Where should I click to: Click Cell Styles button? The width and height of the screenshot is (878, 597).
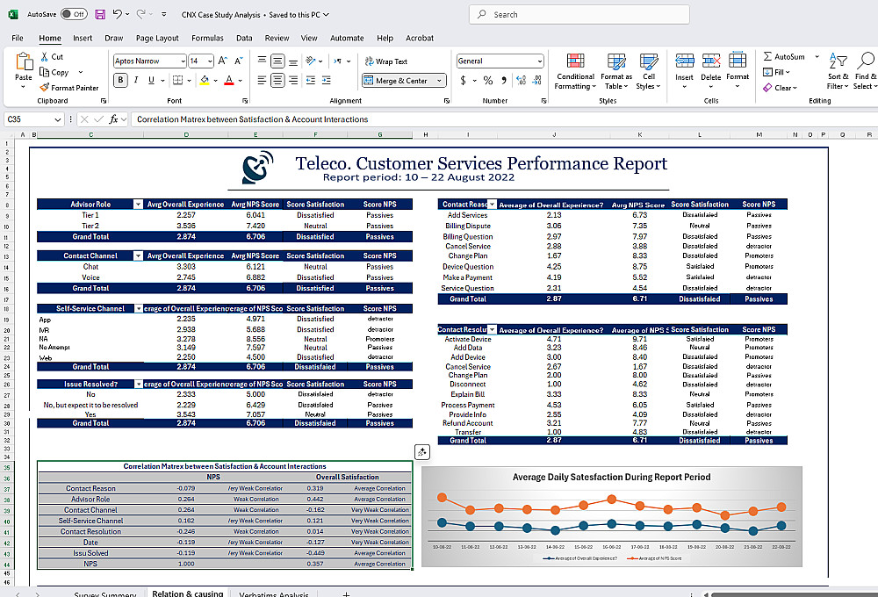tap(649, 72)
